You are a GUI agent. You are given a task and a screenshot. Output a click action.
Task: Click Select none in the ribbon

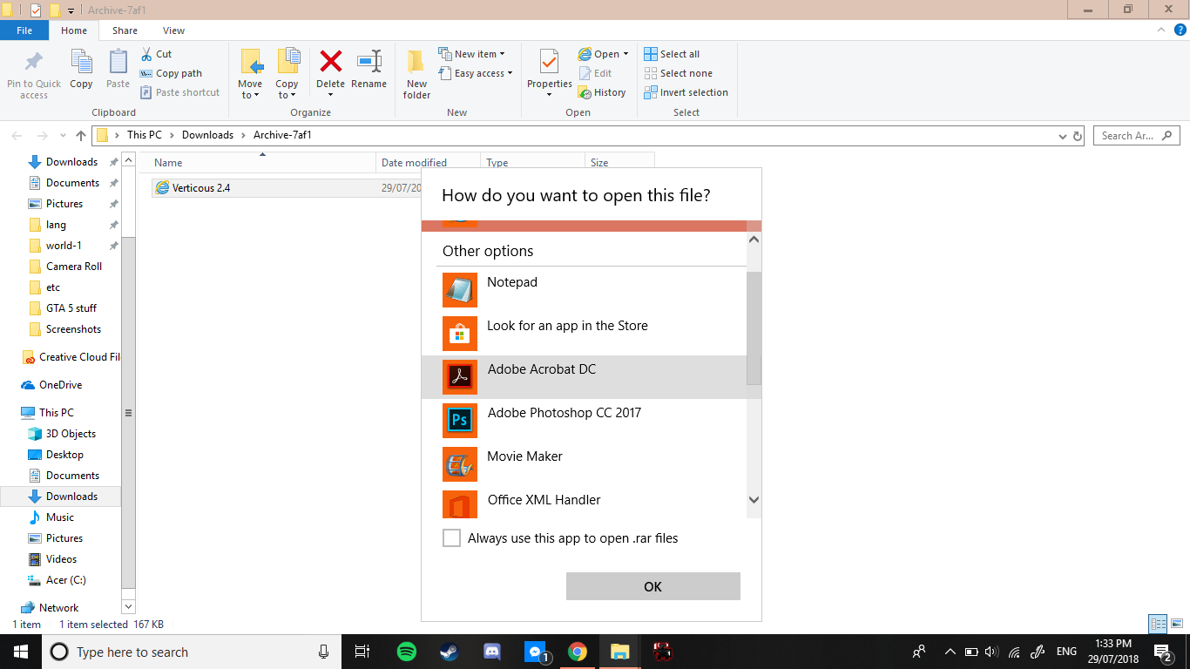678,73
